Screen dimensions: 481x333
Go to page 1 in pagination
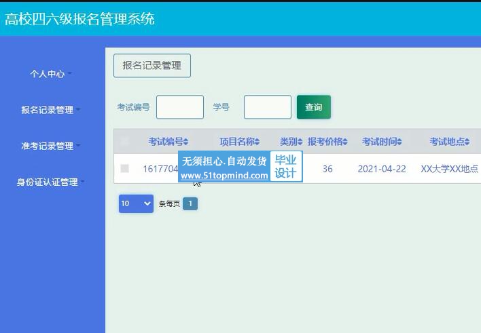click(190, 203)
